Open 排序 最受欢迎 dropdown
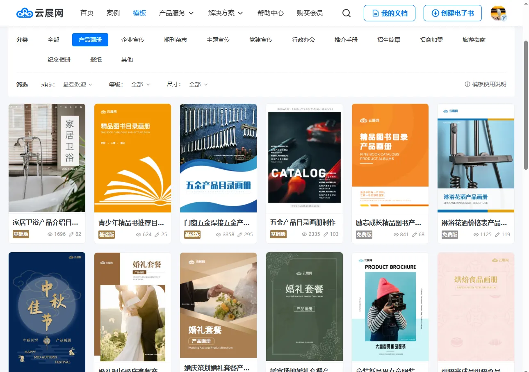Screen dimensions: 529x372 pos(78,84)
